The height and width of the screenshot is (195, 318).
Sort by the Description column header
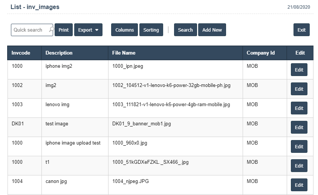(59, 53)
